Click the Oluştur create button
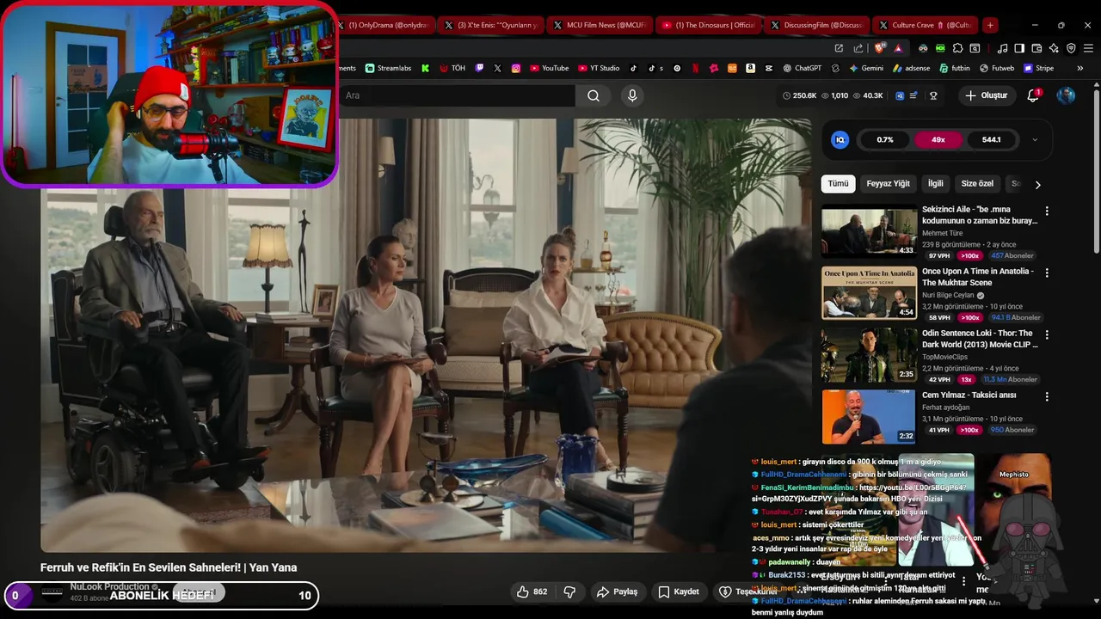 (x=986, y=95)
